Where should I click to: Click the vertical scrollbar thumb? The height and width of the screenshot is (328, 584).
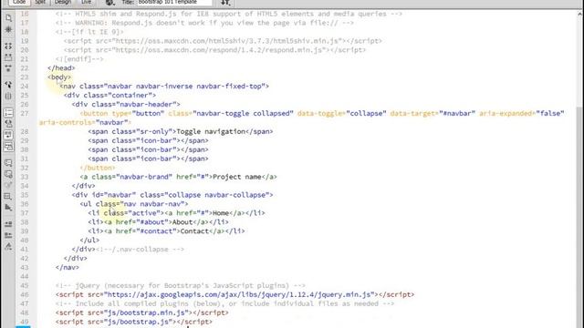click(x=580, y=218)
